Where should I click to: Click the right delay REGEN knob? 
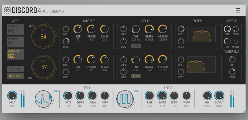click(149, 60)
